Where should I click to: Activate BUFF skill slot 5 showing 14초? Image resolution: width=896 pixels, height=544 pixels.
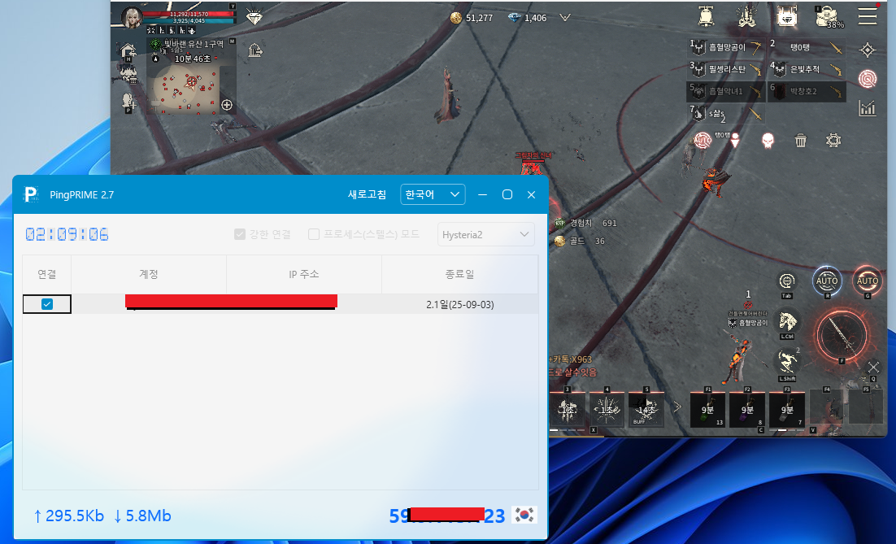[x=646, y=409]
